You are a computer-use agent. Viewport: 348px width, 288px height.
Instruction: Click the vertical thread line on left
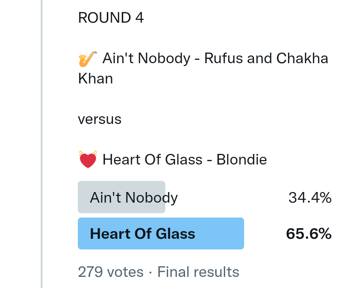point(42,144)
